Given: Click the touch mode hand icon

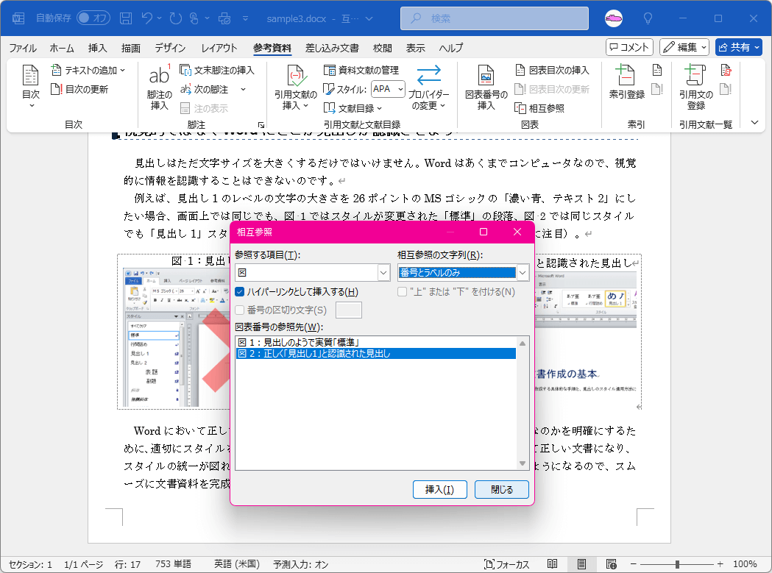Looking at the screenshot, I should tap(194, 18).
